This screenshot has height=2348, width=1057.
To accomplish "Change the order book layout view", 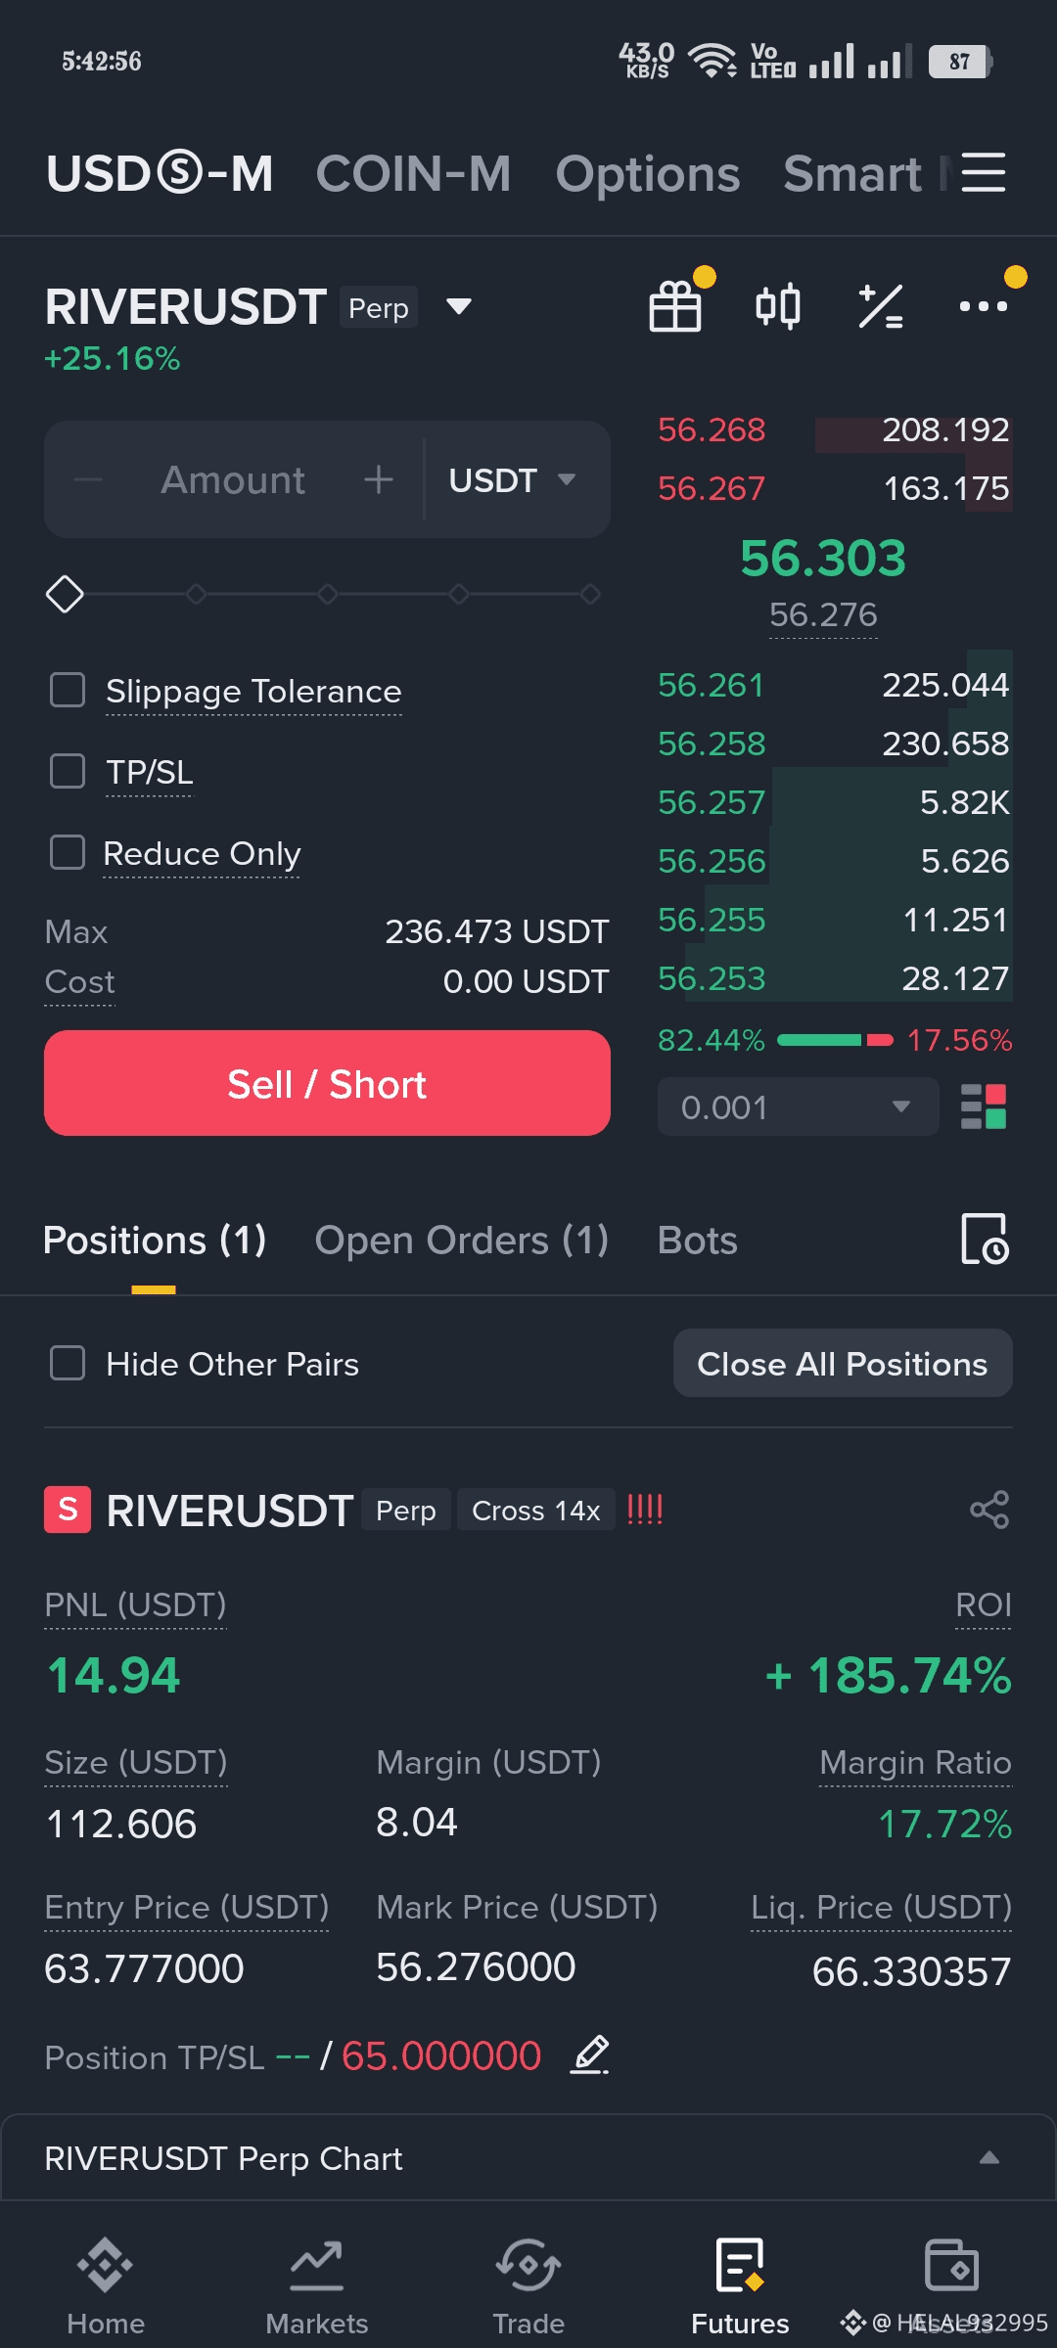I will click(x=984, y=1106).
